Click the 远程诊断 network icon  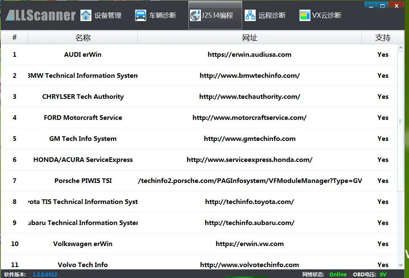(x=250, y=16)
